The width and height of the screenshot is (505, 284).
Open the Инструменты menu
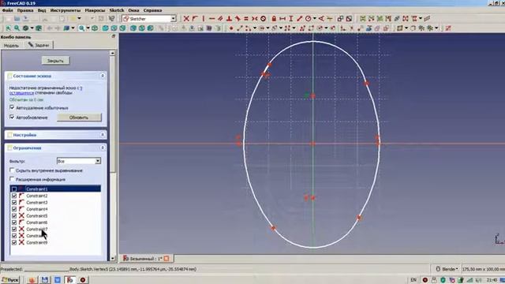pos(65,10)
